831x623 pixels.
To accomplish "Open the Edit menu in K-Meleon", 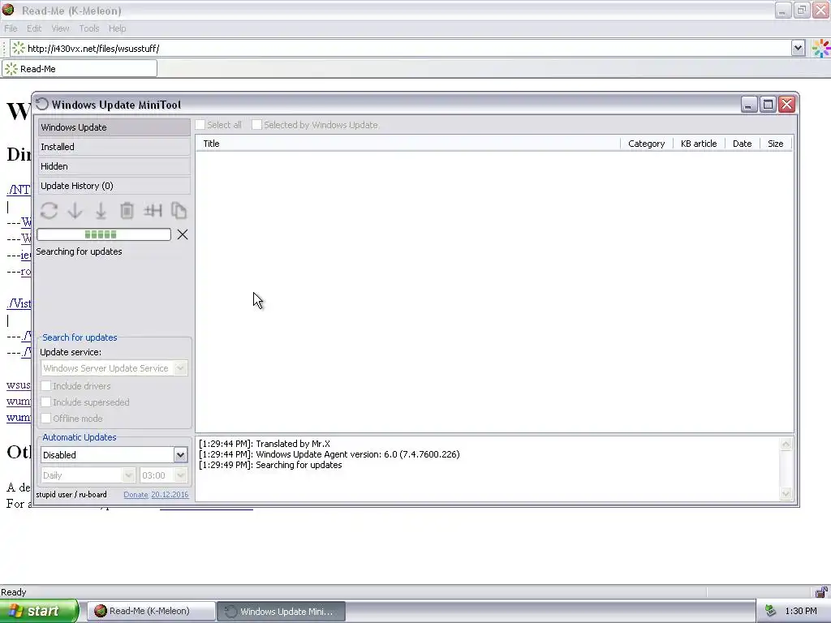I will [x=34, y=28].
